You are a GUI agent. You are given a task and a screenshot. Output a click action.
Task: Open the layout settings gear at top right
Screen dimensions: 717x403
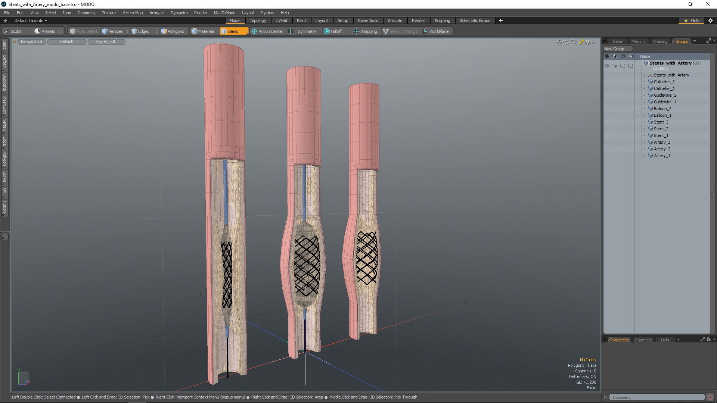[x=710, y=21]
